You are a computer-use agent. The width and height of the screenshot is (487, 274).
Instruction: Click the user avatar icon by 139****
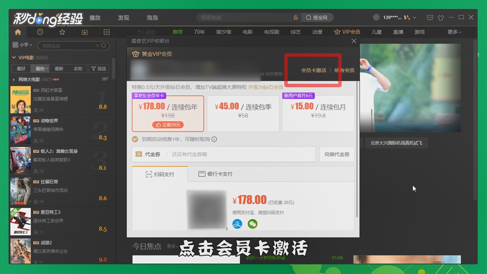(376, 18)
